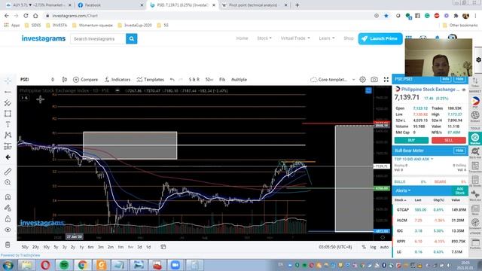The width and height of the screenshot is (482, 271).
Task: Select the rectangle shape tool
Action: tap(8, 114)
